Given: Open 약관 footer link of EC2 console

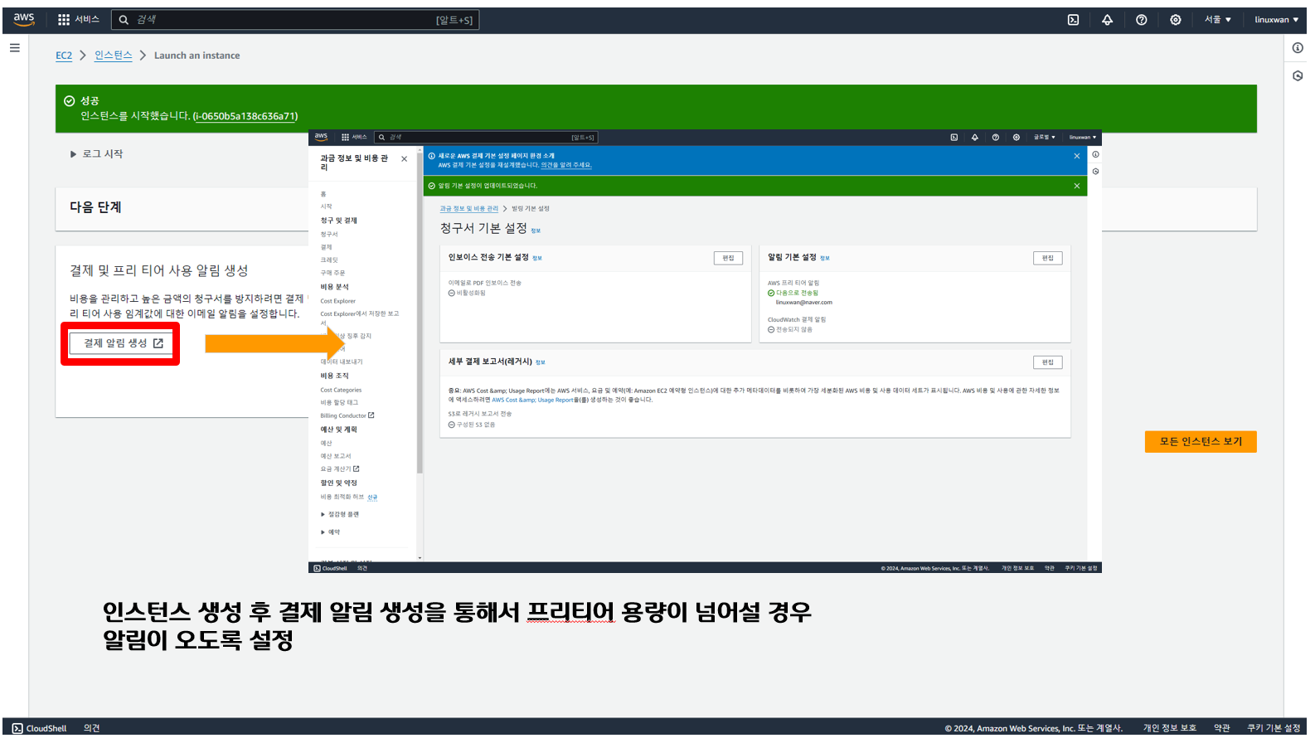Looking at the screenshot, I should [x=1222, y=728].
